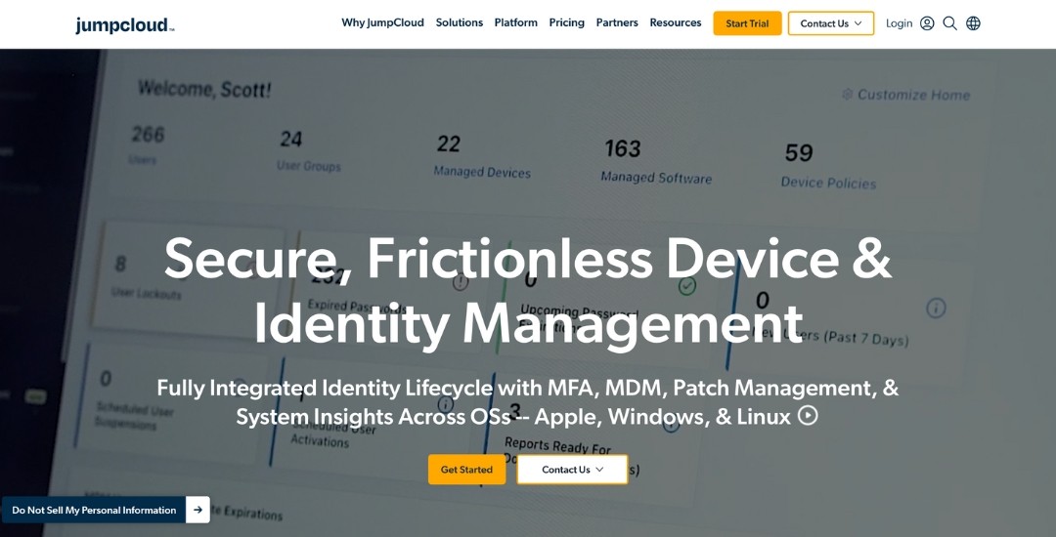Click the 'Secure, Frictionless Device &' headline
Viewport: 1056px width, 537px height.
(x=528, y=259)
